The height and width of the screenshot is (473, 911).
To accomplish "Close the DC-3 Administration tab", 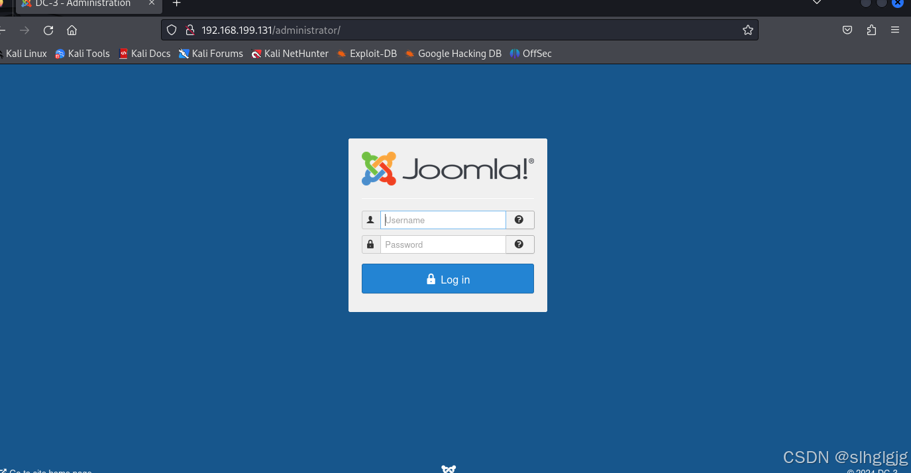I will click(152, 3).
